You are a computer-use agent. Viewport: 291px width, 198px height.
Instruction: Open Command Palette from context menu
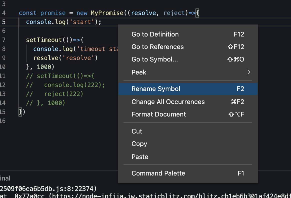[x=188, y=173]
